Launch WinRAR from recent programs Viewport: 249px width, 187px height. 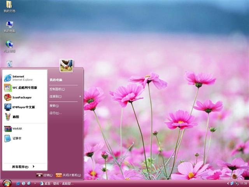tap(25, 129)
